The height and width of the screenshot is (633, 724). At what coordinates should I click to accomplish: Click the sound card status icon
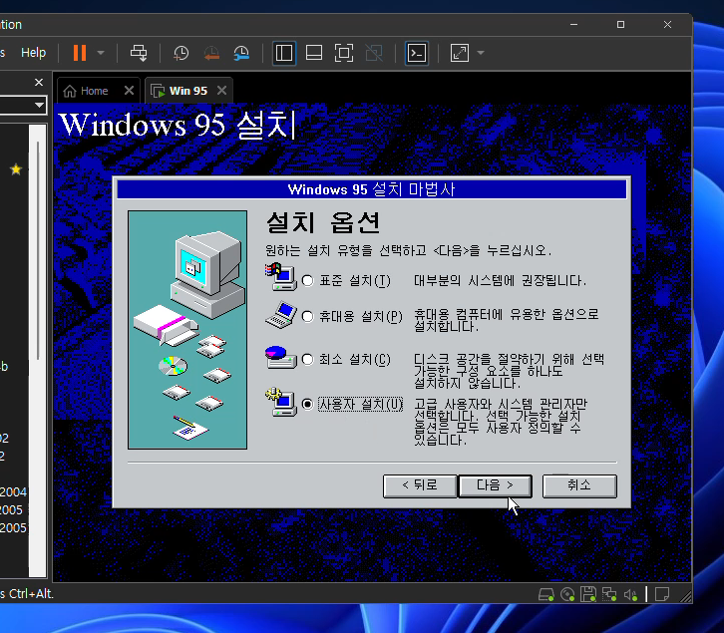pos(630,595)
